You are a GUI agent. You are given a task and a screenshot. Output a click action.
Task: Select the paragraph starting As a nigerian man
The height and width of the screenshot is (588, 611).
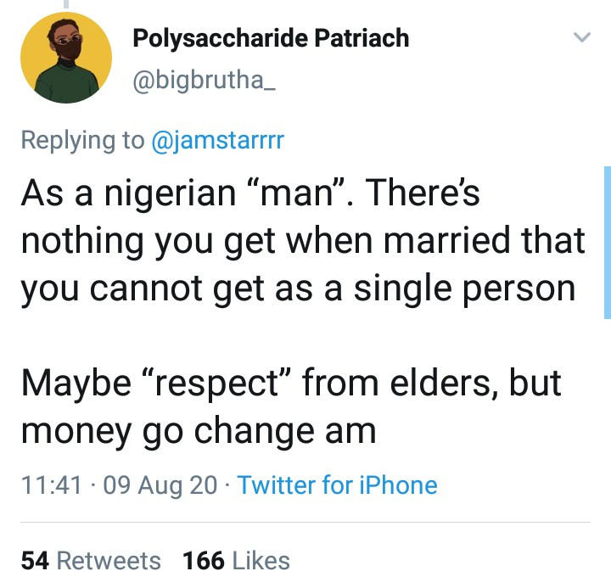click(303, 241)
